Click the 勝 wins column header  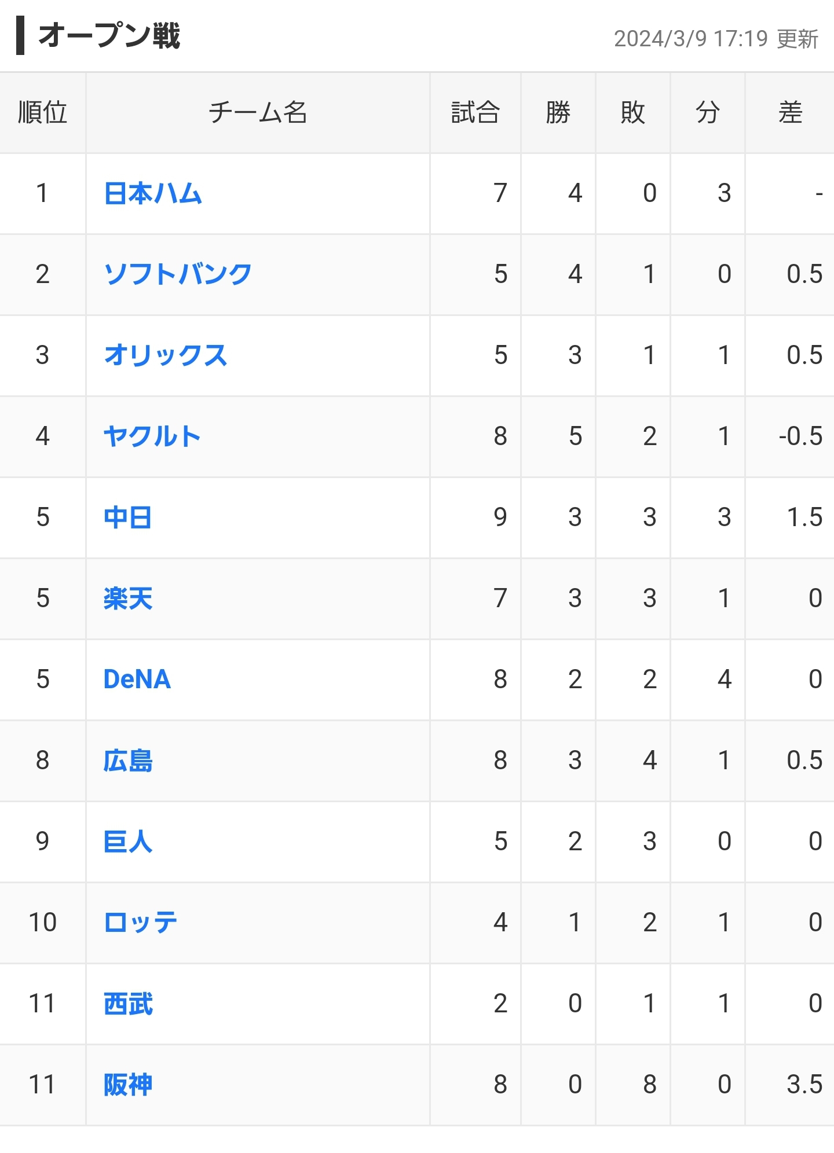558,112
